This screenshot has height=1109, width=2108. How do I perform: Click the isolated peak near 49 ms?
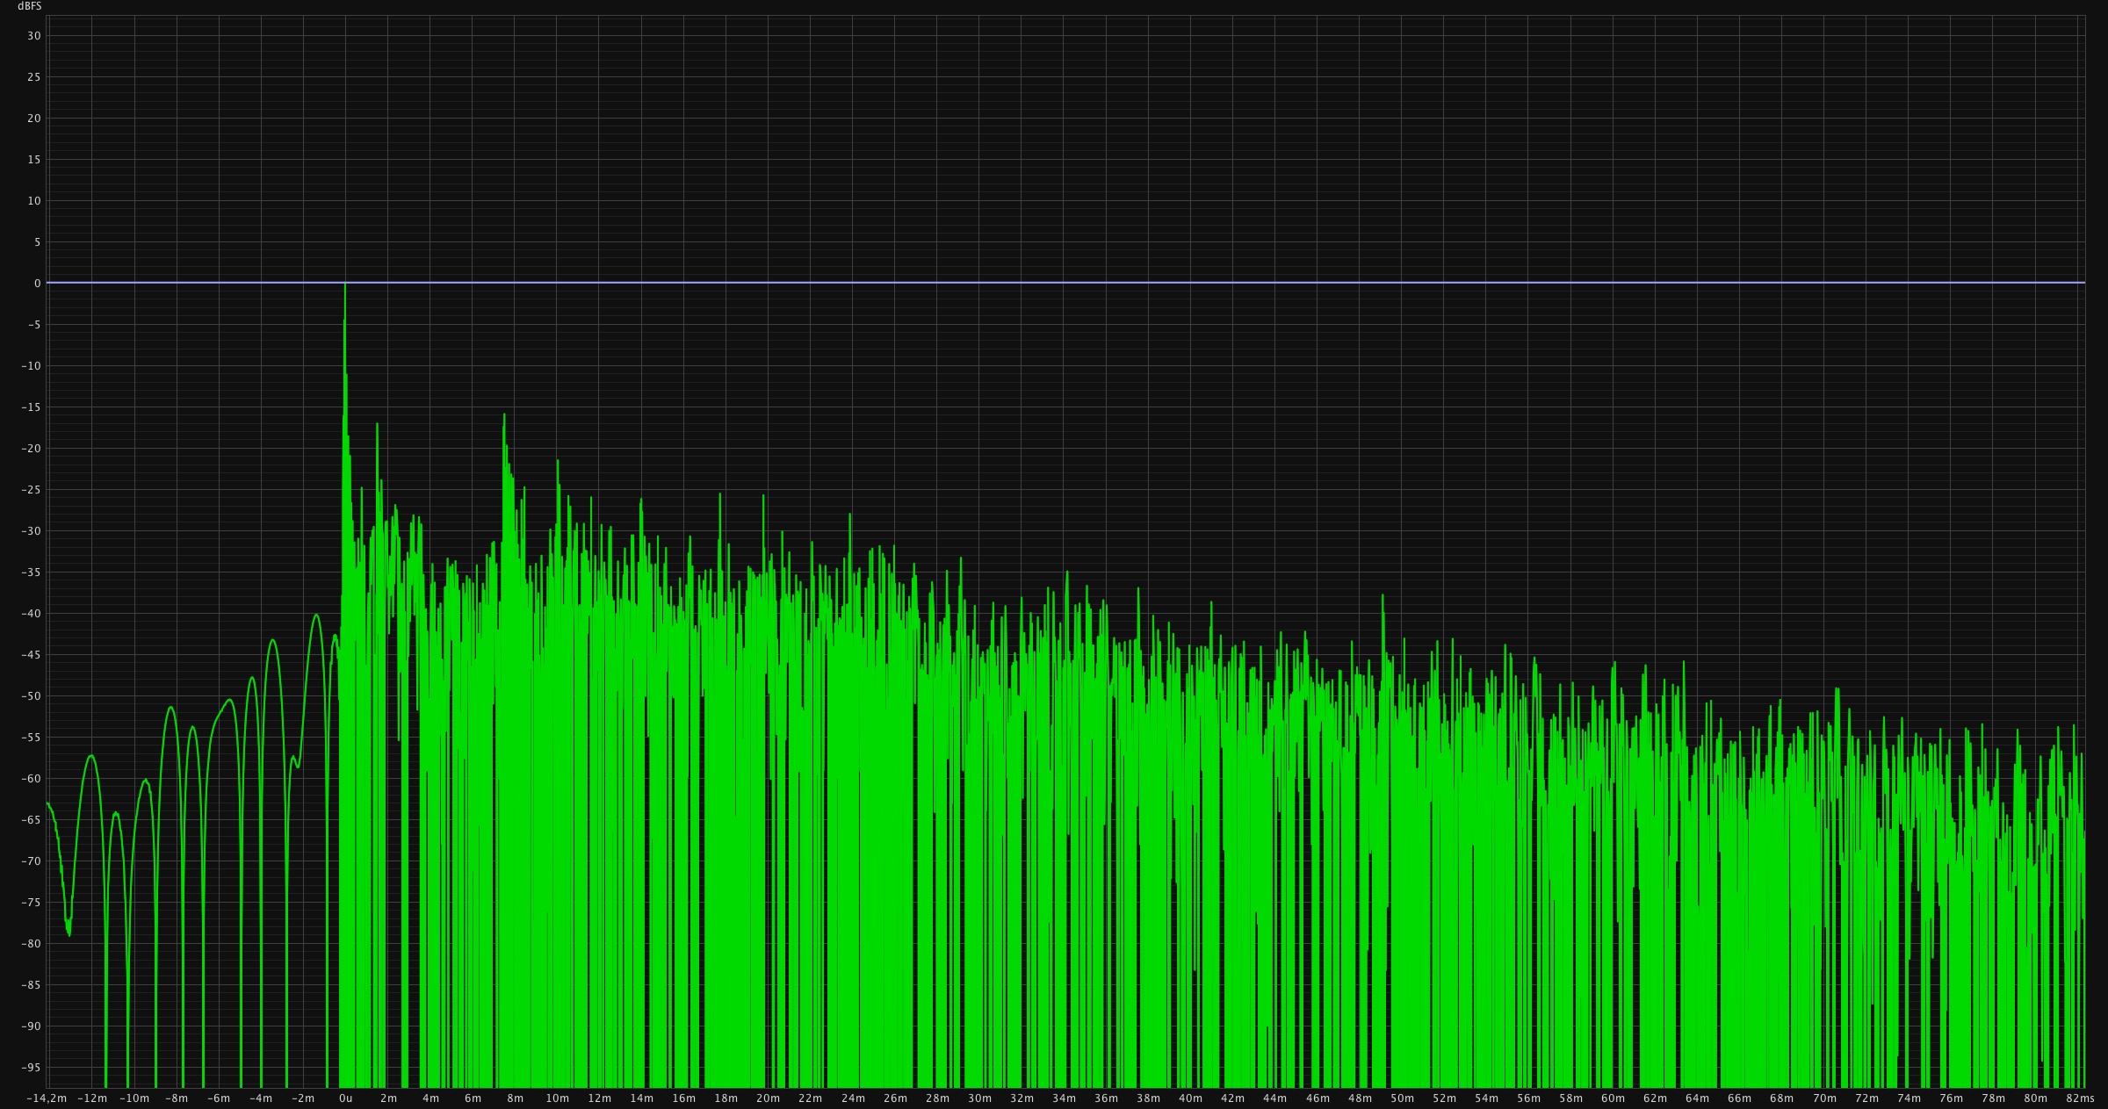coord(1382,597)
